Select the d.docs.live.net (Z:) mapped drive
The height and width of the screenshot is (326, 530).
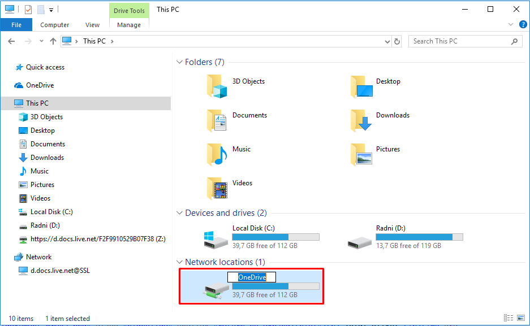tap(98, 239)
